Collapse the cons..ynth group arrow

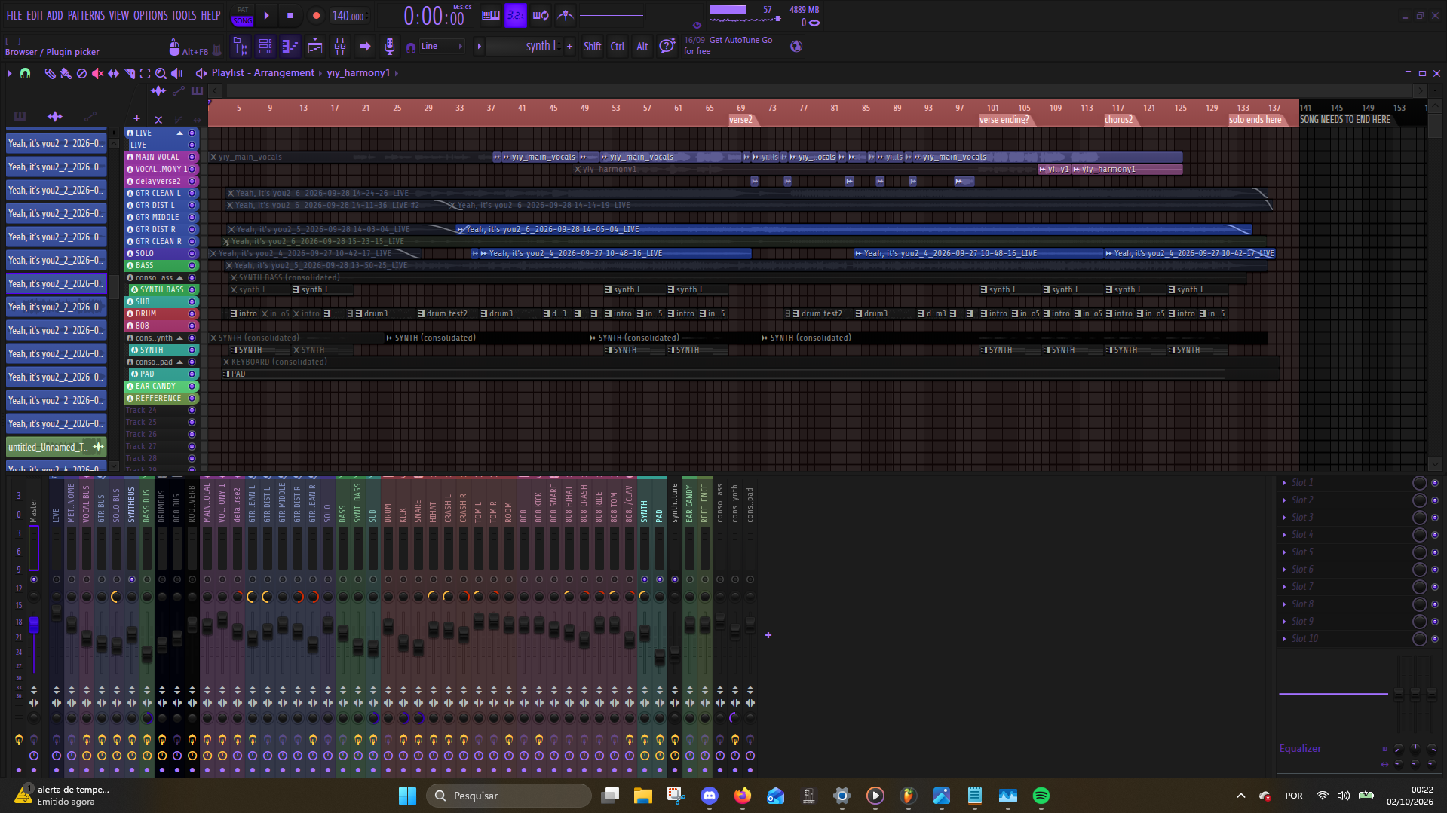tap(180, 338)
